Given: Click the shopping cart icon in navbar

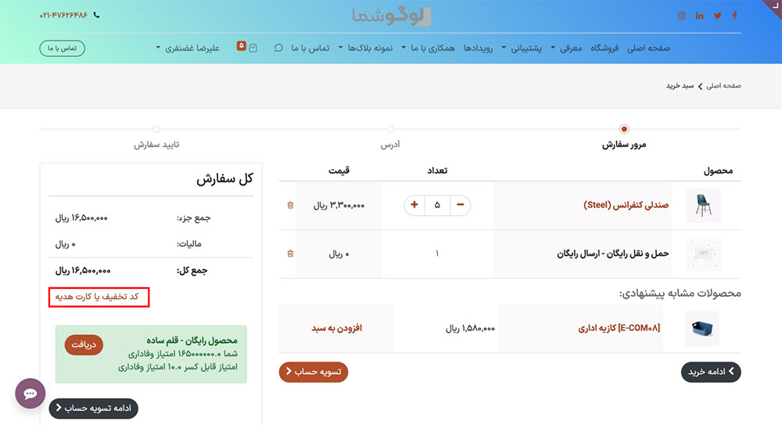Looking at the screenshot, I should coord(253,48).
